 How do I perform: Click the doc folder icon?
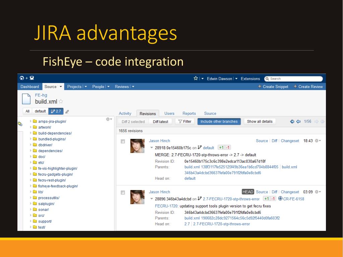tap(35, 157)
